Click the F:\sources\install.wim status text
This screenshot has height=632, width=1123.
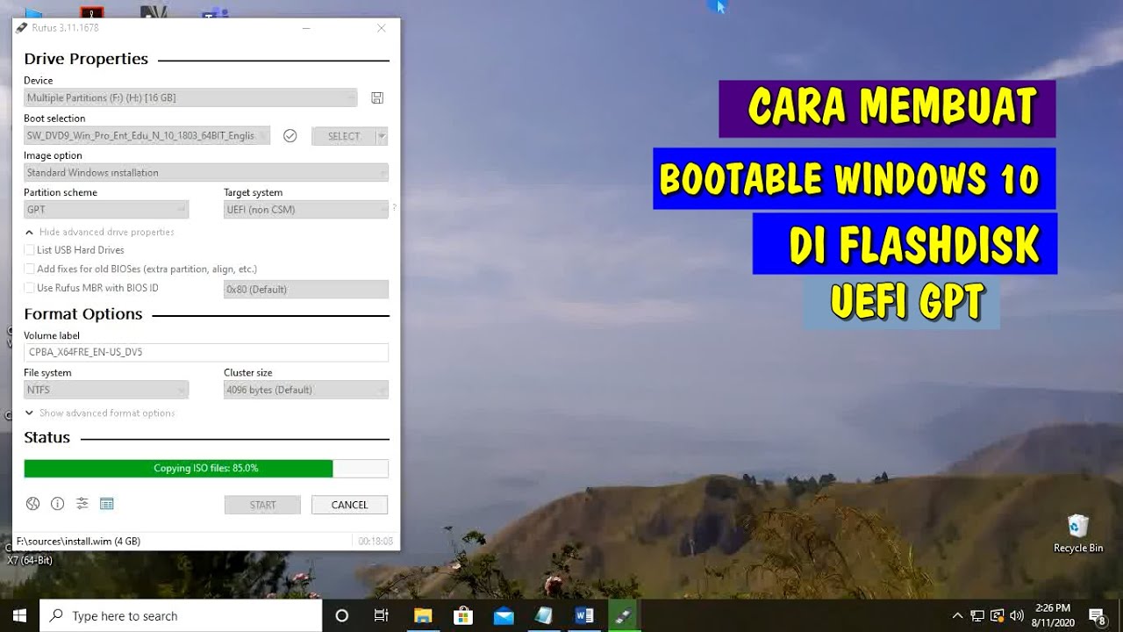click(x=78, y=542)
